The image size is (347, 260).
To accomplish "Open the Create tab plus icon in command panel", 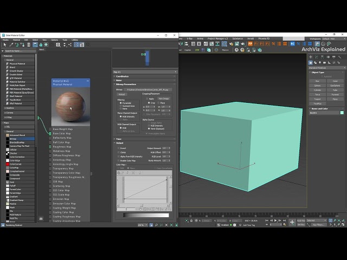I will [x=311, y=57].
